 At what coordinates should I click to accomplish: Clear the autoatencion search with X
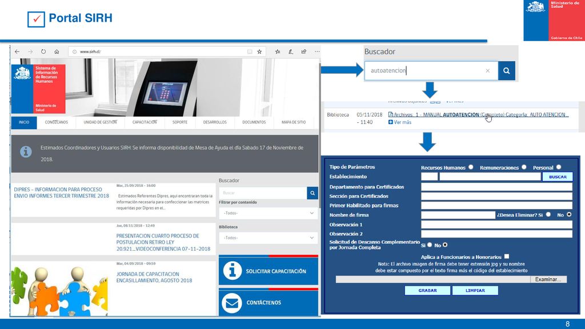pos(488,70)
